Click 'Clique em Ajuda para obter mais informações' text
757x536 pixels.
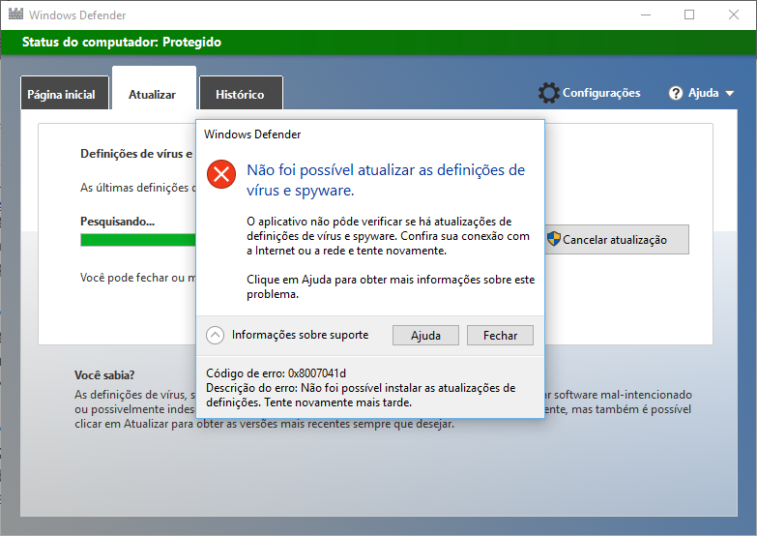tap(391, 286)
